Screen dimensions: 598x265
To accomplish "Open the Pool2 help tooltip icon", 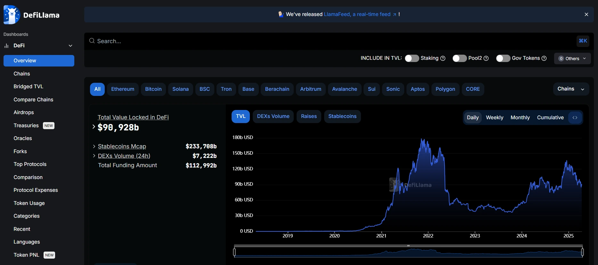I will coord(486,58).
